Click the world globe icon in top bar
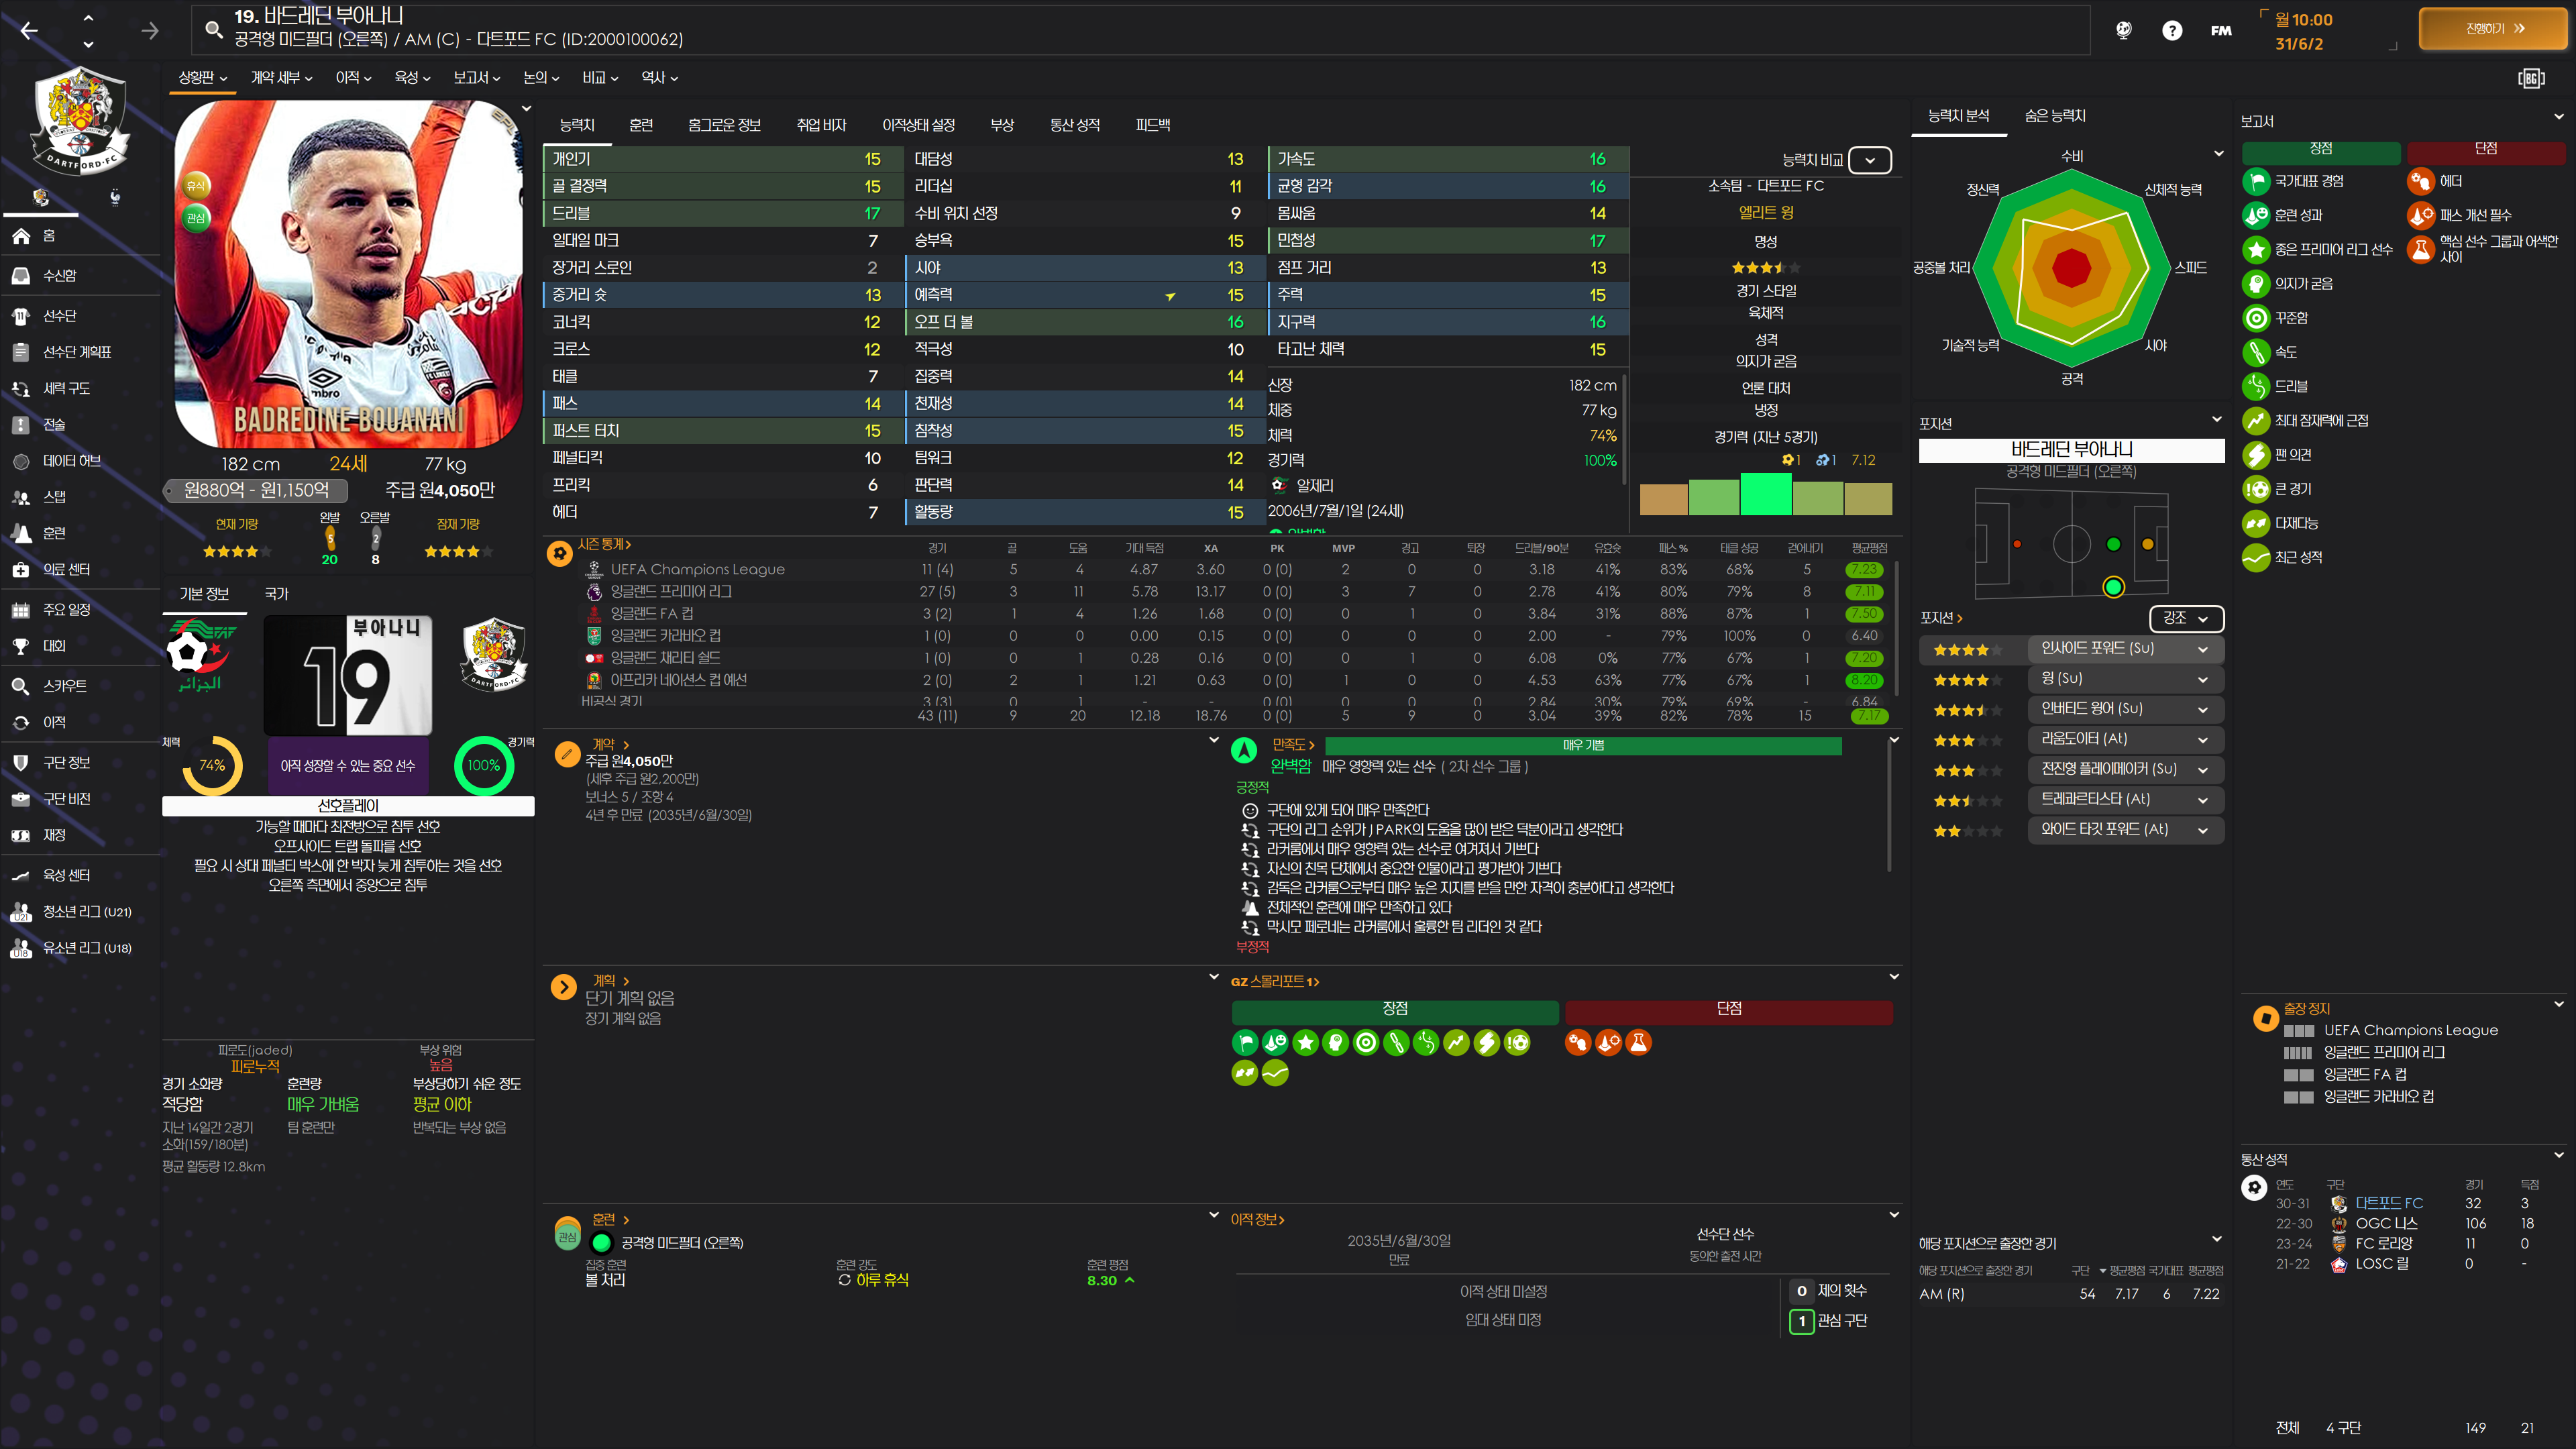2576x1449 pixels. click(2124, 30)
